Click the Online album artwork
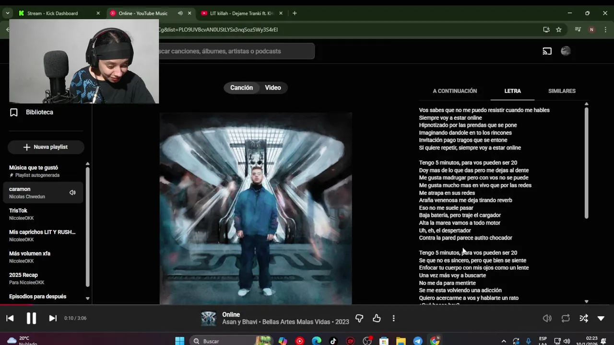The height and width of the screenshot is (345, 614). coord(256,208)
